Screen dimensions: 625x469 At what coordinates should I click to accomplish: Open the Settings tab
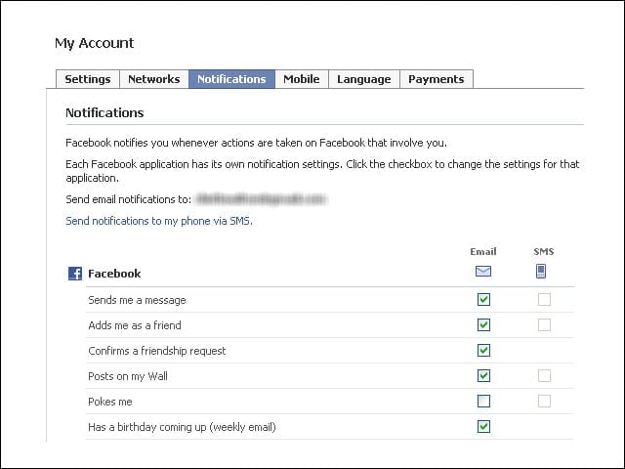point(88,79)
